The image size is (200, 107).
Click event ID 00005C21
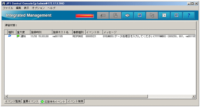coord(91,36)
